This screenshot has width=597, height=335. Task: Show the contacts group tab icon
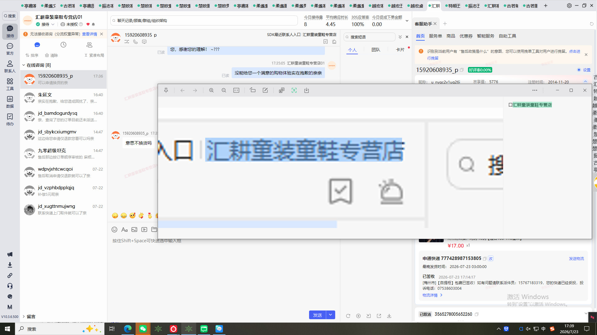90,45
